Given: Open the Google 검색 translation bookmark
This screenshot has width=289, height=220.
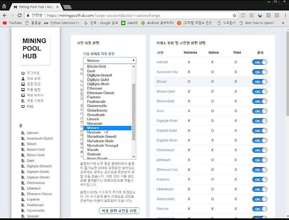Looking at the screenshot, I should click(101, 23).
